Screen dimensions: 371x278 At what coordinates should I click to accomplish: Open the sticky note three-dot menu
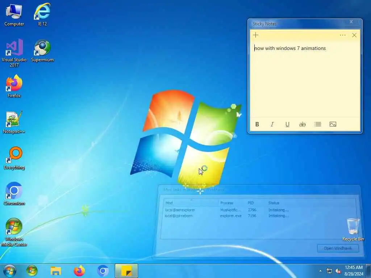click(343, 35)
